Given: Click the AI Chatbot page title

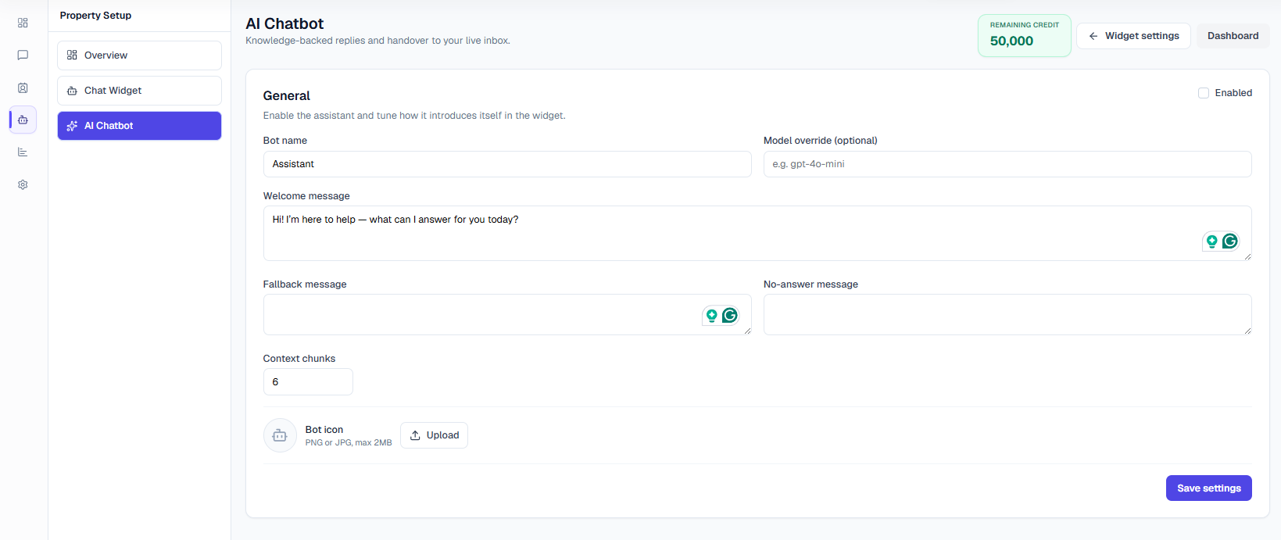Looking at the screenshot, I should (x=284, y=23).
